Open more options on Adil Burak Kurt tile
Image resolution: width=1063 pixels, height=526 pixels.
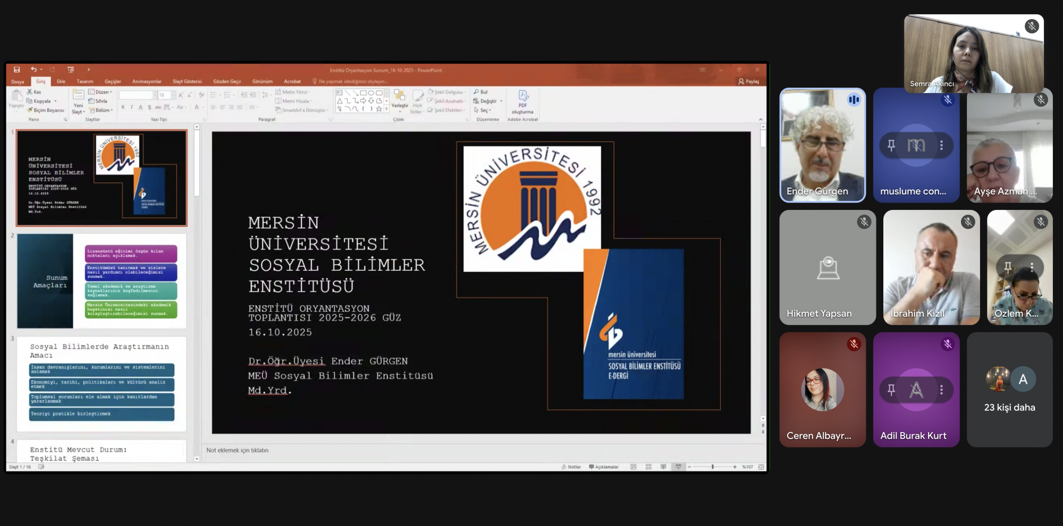pyautogui.click(x=941, y=389)
